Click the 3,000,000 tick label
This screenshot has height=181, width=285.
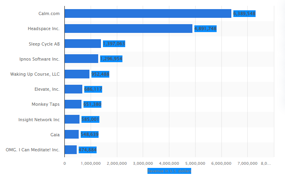tap(143, 164)
